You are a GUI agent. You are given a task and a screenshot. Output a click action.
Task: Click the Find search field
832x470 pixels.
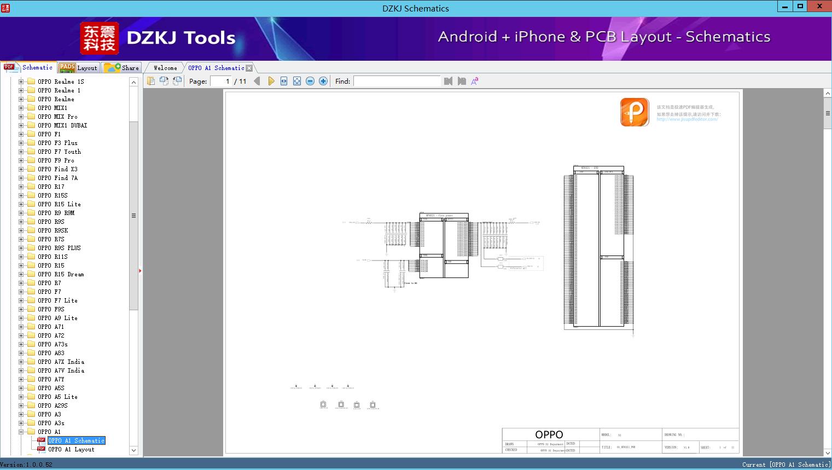pos(397,81)
